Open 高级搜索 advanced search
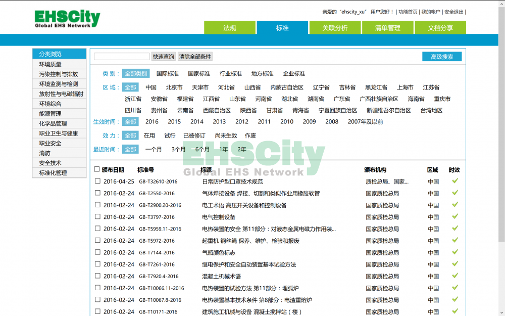Screen dimensions: 505x316 (x=442, y=57)
